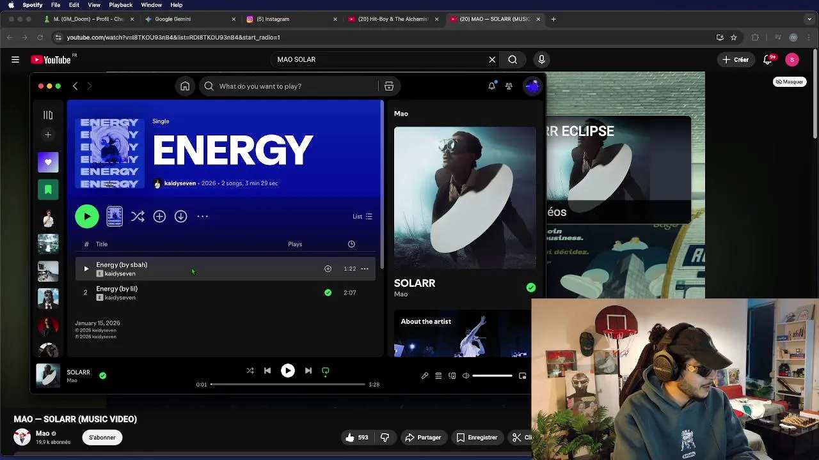Viewport: 819px width, 460px height.
Task: Download the ENERGY single
Action: click(181, 217)
